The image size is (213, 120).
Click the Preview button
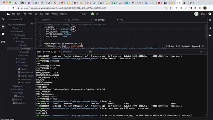[x=84, y=14]
